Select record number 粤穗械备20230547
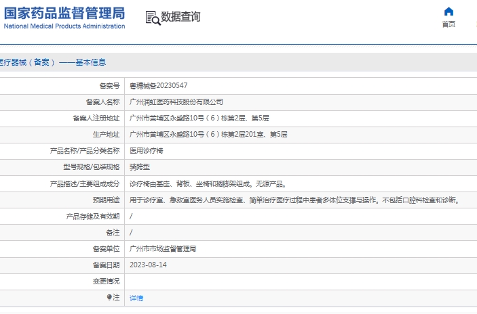 click(x=159, y=85)
